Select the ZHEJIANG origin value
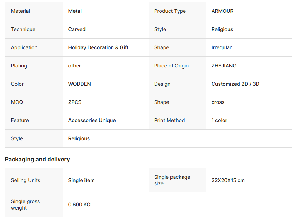Image resolution: width=301 pixels, height=217 pixels. point(224,66)
